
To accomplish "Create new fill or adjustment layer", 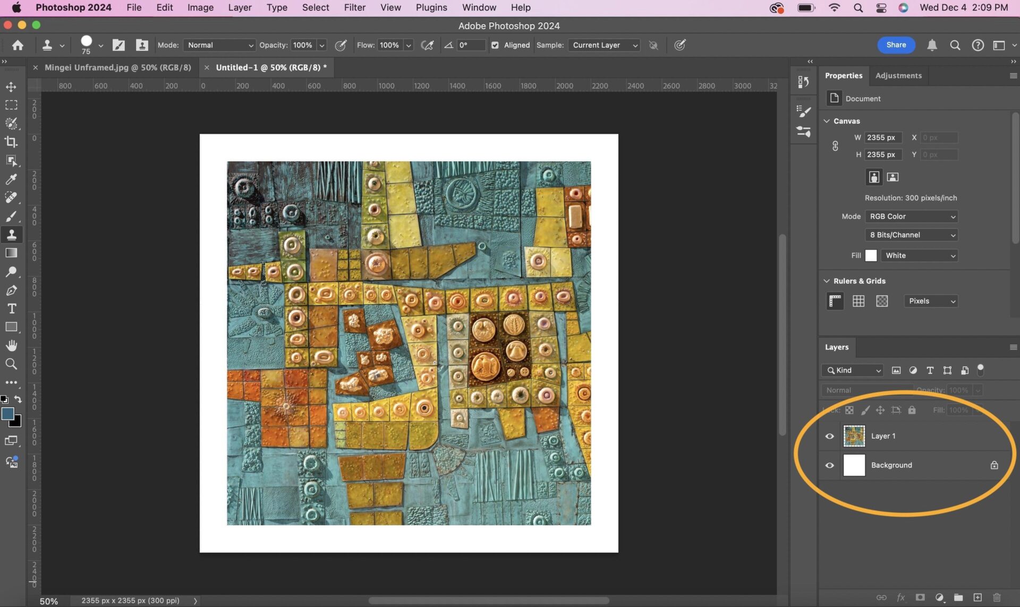I will (x=939, y=597).
